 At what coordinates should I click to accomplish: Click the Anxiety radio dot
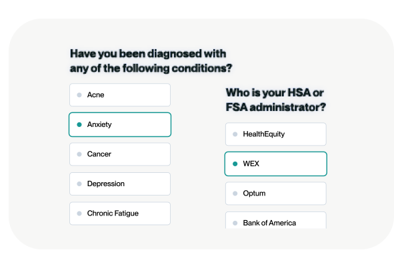click(x=79, y=124)
